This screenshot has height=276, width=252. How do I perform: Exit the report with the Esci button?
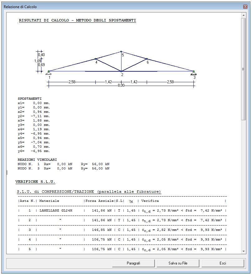223,263
